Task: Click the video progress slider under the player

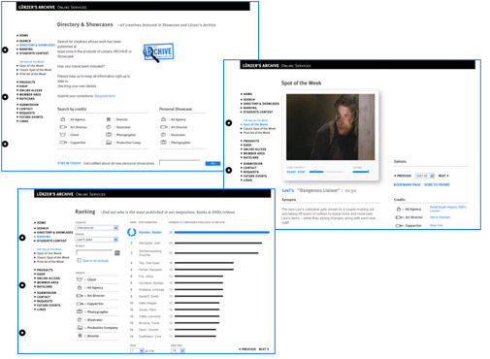Action: click(326, 172)
